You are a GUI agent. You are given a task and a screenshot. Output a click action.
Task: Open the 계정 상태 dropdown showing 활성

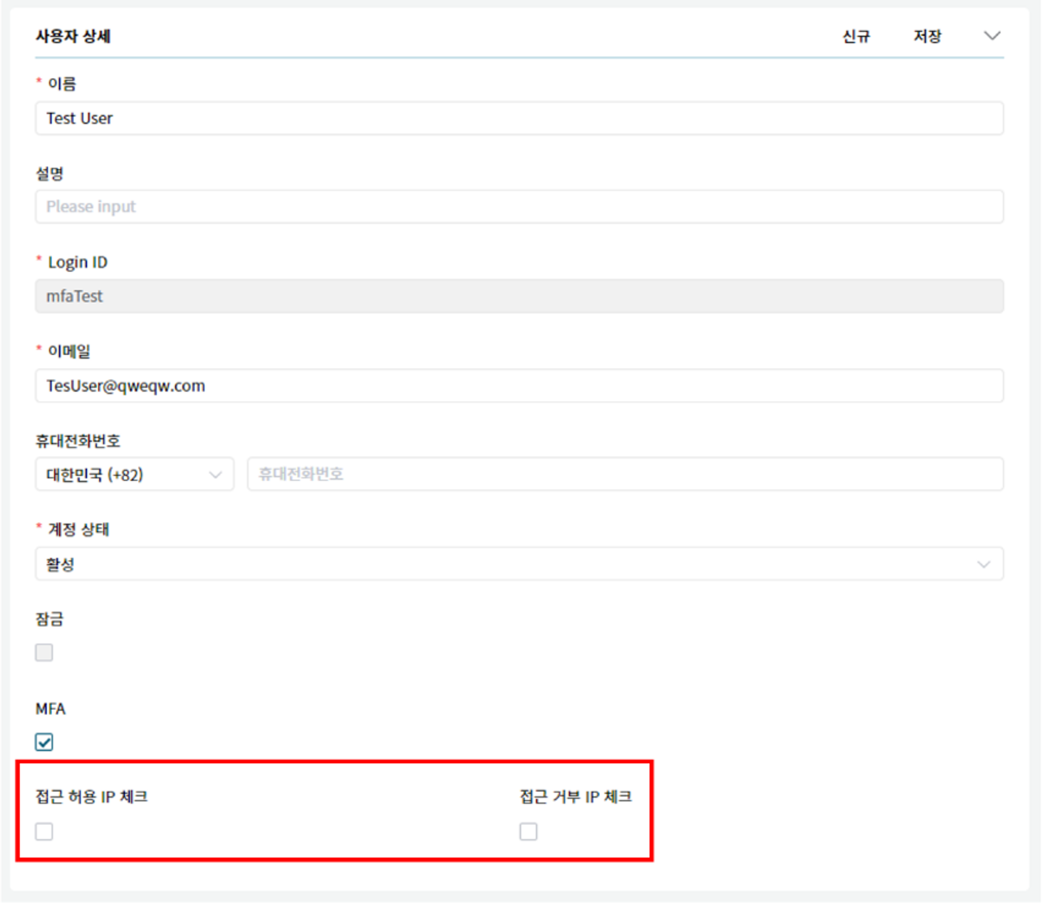click(x=519, y=564)
